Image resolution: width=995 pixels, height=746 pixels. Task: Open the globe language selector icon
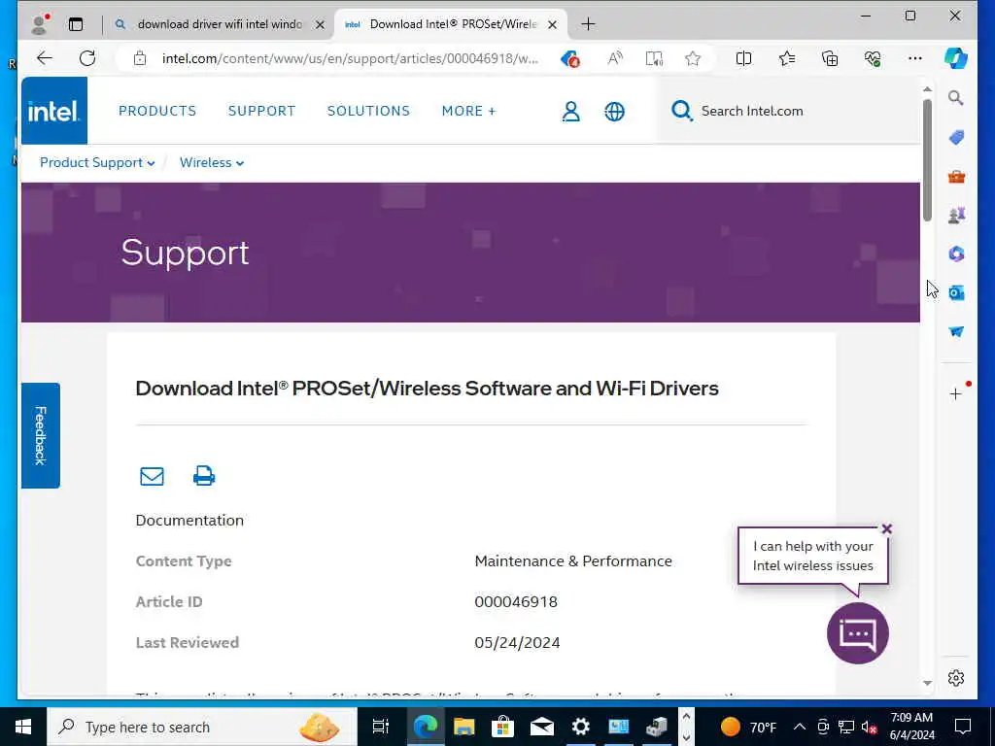click(x=614, y=112)
